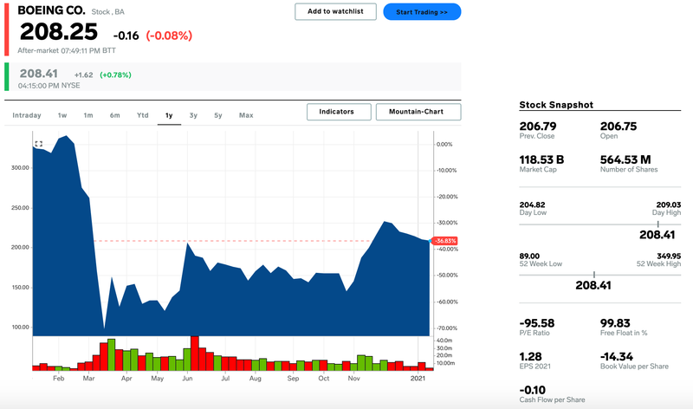Switch to Intraday chart range
This screenshot has height=409, width=693.
coord(27,115)
